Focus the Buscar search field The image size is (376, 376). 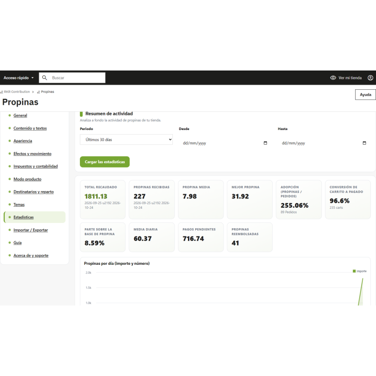pos(72,78)
